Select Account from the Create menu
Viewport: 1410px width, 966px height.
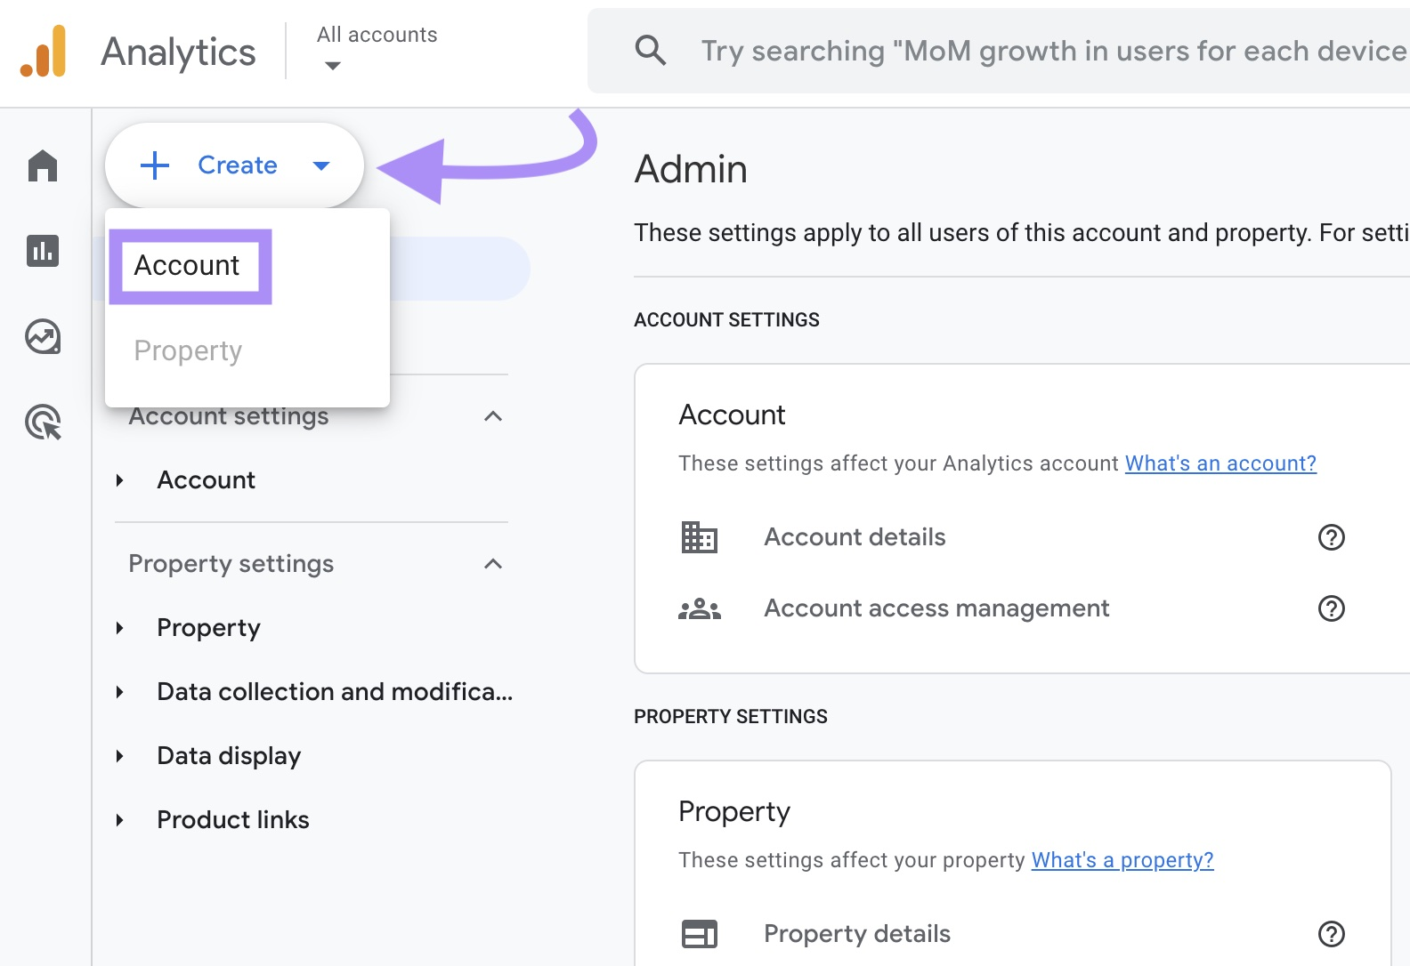188,266
